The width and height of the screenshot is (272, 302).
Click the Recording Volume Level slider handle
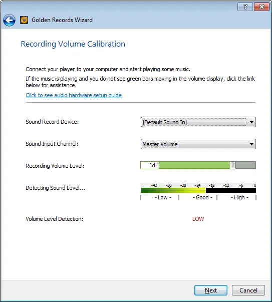click(x=233, y=165)
